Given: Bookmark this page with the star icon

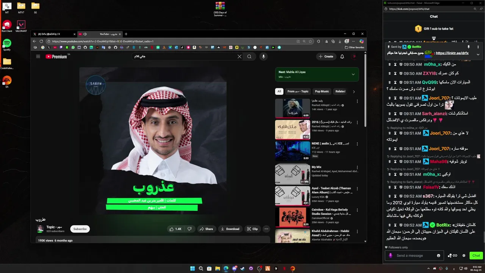Looking at the screenshot, I should click(x=310, y=41).
